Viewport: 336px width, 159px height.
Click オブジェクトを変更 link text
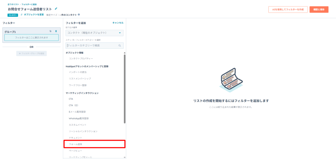point(34,15)
